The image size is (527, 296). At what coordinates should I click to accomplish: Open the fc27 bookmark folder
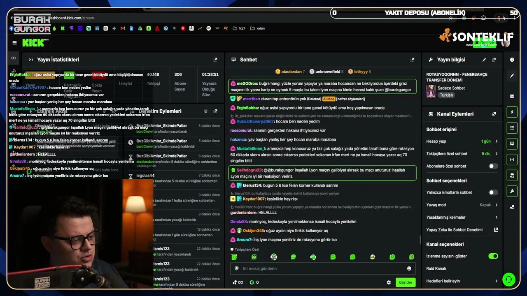point(239,28)
